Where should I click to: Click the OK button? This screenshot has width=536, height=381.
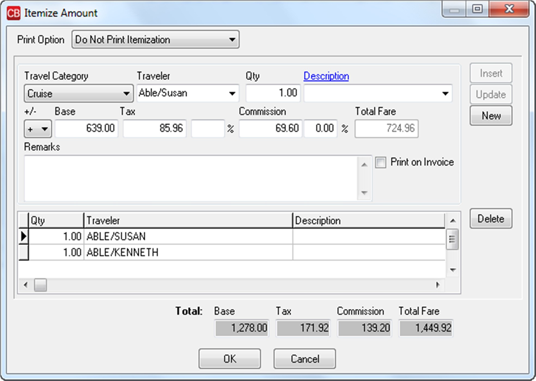230,359
